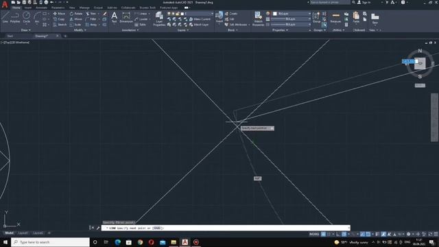Toggle ortho mode in status bar
Viewport: 439px width, 247px height.
[x=338, y=234]
